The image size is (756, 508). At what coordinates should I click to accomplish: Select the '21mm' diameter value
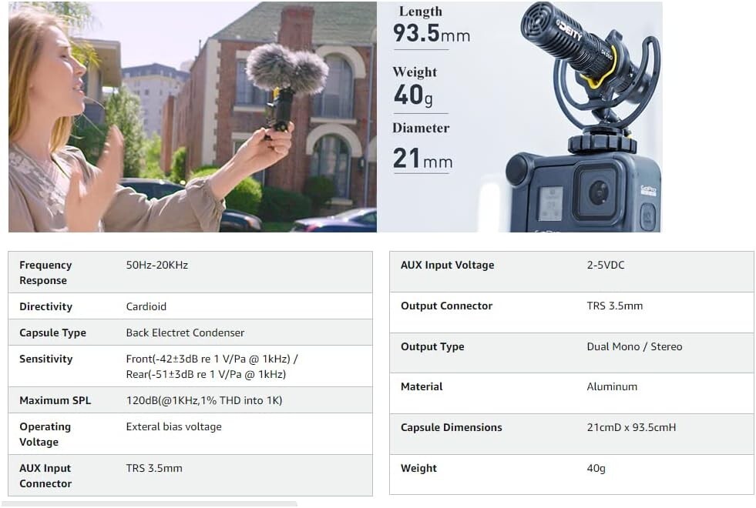point(423,159)
